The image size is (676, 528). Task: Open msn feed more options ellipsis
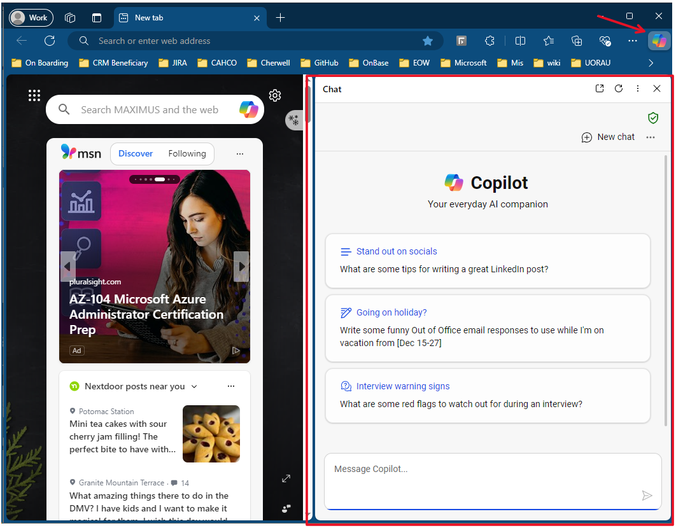coord(240,154)
